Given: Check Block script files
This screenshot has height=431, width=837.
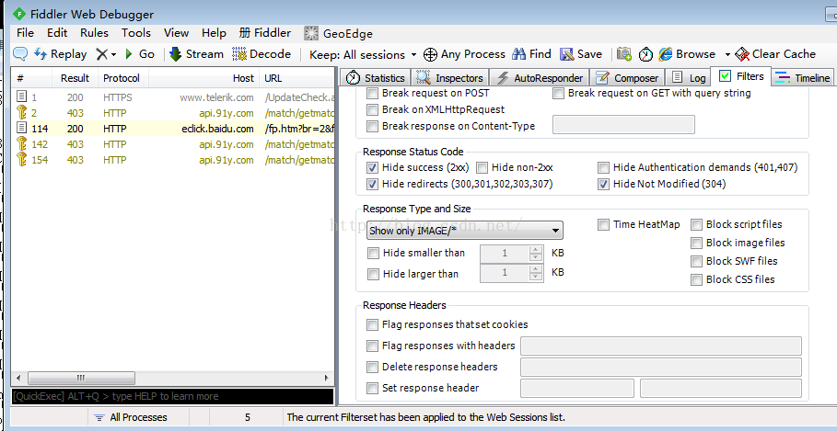Looking at the screenshot, I should click(x=696, y=225).
